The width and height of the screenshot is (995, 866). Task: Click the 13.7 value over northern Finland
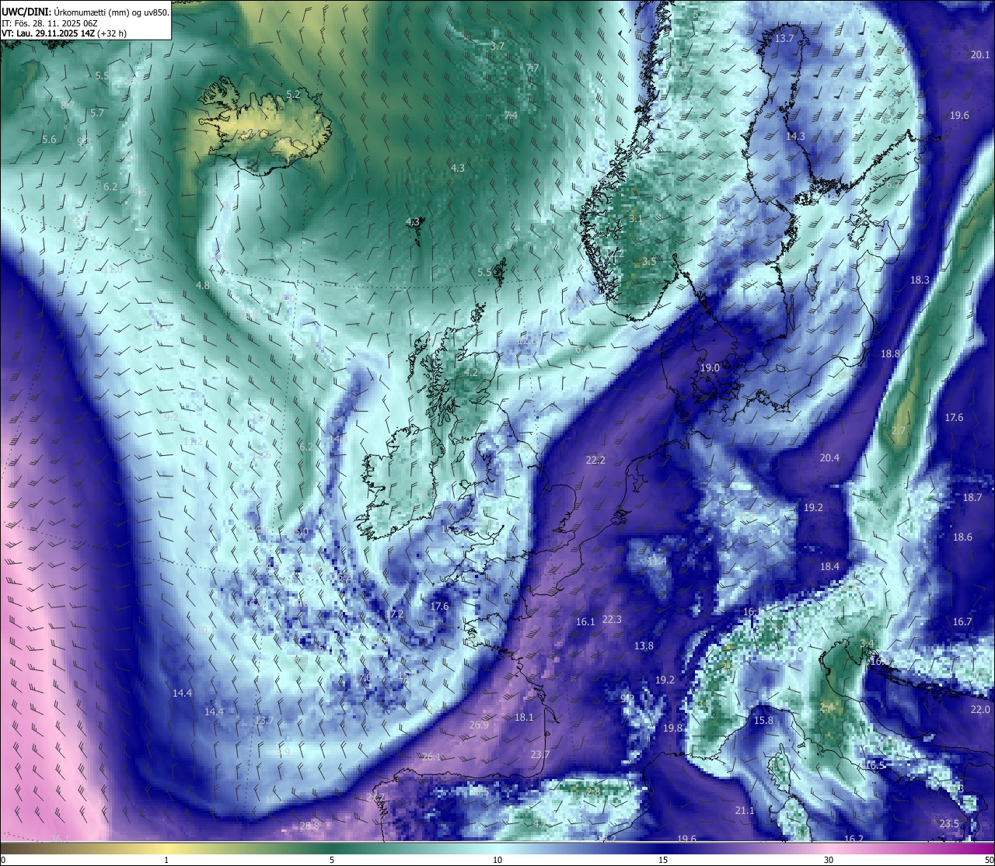(x=785, y=39)
